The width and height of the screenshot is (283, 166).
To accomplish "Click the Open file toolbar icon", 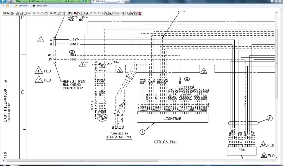I will [5, 13].
